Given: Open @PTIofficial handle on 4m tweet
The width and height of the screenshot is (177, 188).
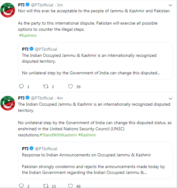Looking at the screenshot, I should [42, 98].
